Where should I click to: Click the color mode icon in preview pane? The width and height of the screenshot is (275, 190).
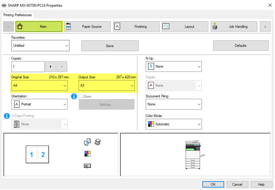(88, 154)
